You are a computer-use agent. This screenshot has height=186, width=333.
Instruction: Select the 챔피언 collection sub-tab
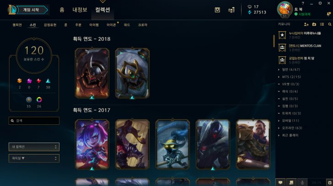point(17,25)
